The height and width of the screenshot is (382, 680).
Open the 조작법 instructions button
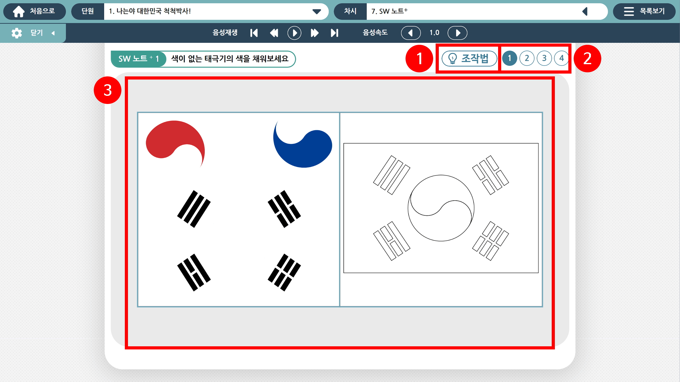(x=469, y=58)
